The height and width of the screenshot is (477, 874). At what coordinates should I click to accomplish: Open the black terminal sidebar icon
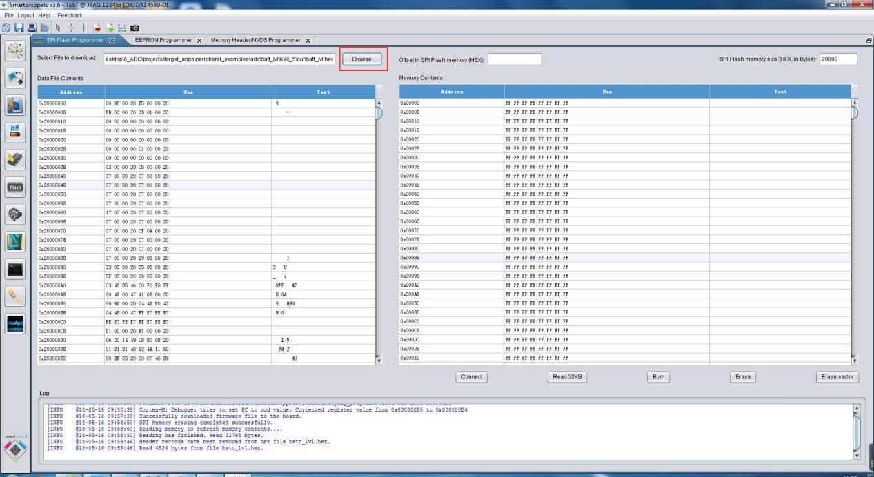(x=15, y=269)
